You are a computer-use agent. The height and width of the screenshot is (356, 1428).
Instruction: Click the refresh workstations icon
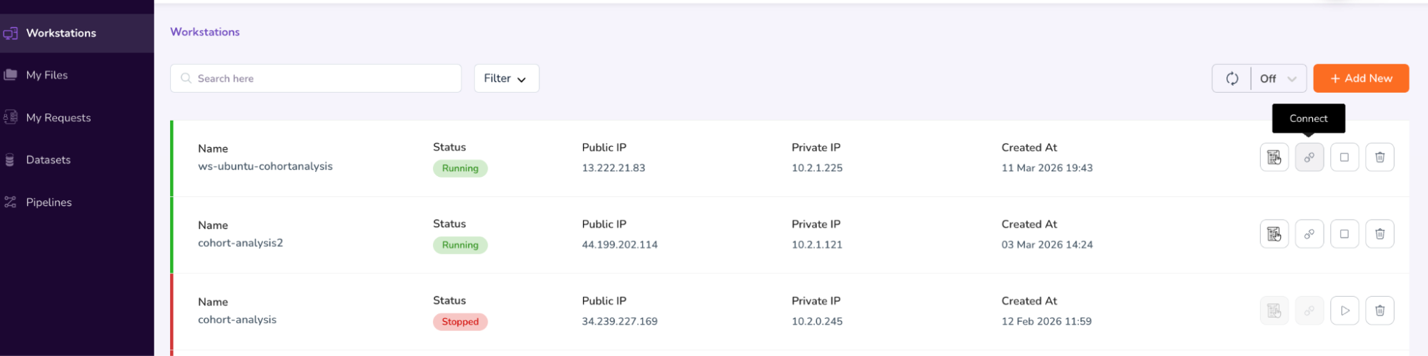[1232, 78]
